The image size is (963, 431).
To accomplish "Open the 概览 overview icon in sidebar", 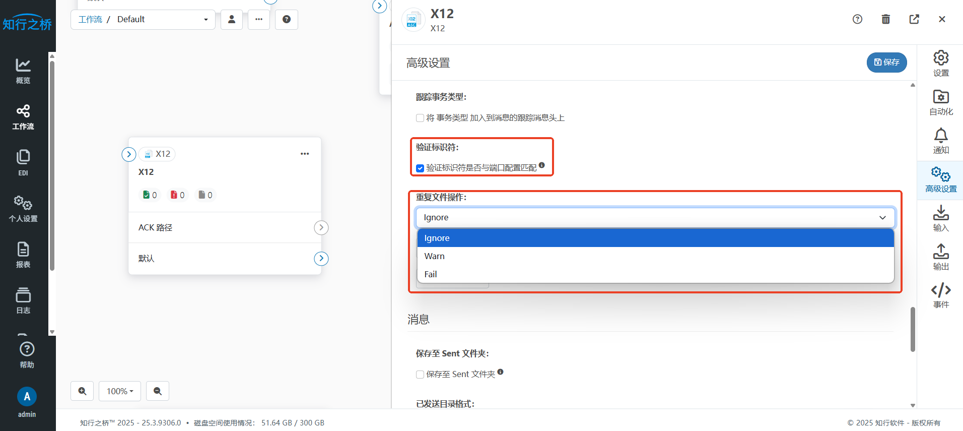I will (x=23, y=70).
